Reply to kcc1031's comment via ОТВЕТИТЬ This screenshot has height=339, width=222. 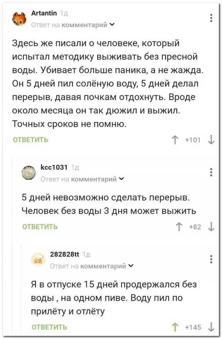pos(40,227)
